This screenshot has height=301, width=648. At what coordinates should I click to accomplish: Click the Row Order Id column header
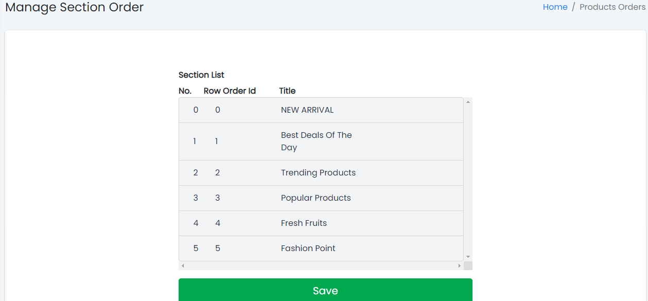coord(230,91)
